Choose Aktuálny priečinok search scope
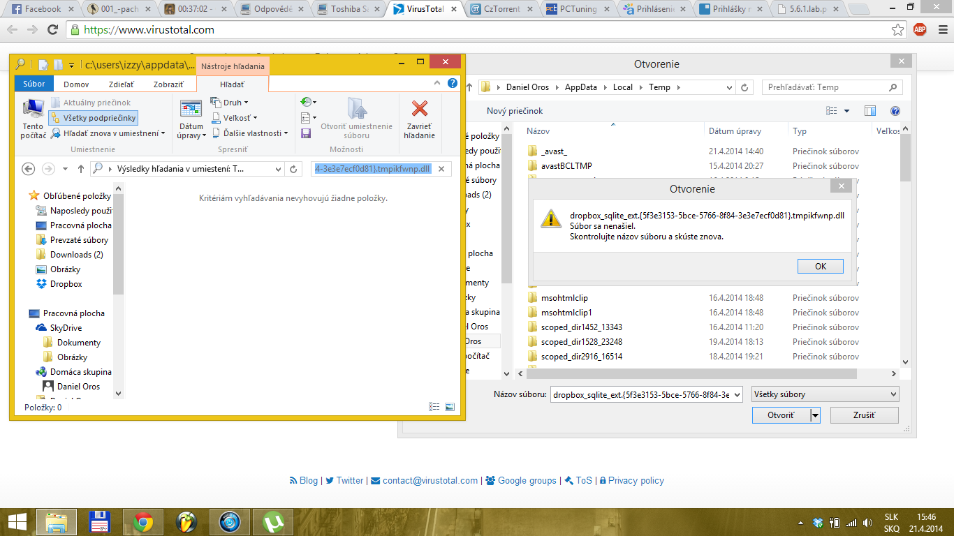The image size is (954, 536). pos(91,103)
